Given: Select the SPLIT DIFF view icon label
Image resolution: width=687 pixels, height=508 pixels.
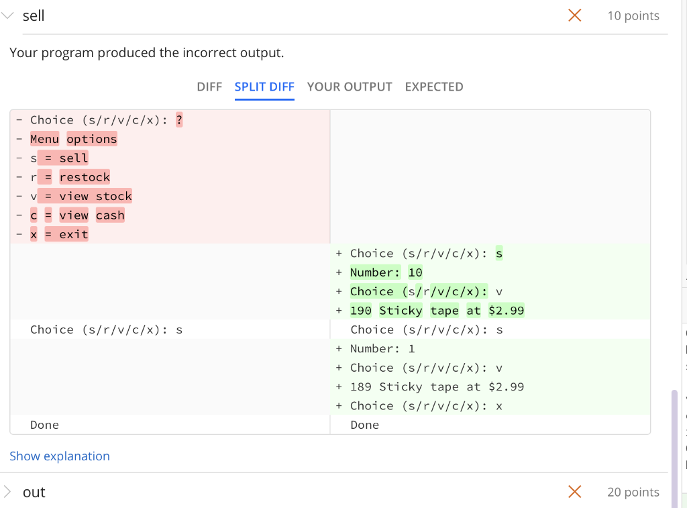Looking at the screenshot, I should tap(264, 87).
